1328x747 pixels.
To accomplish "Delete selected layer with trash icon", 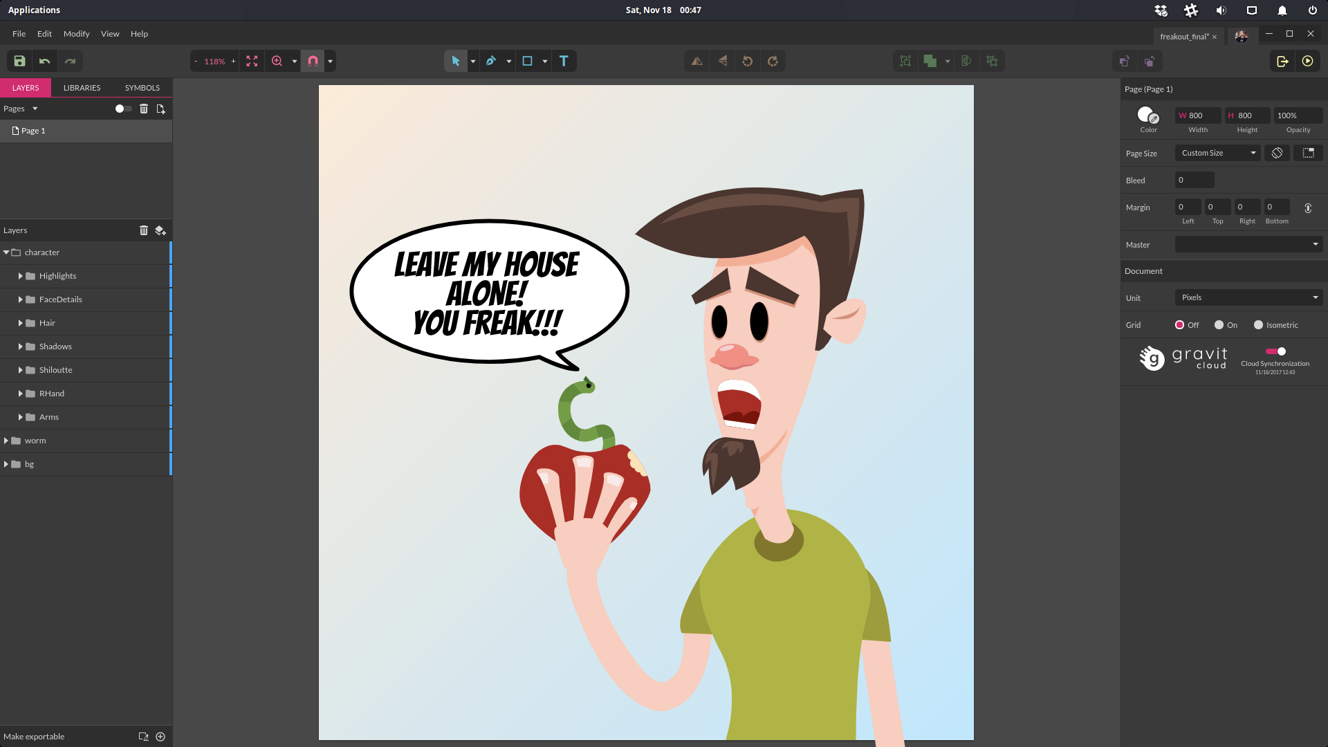I will point(144,230).
